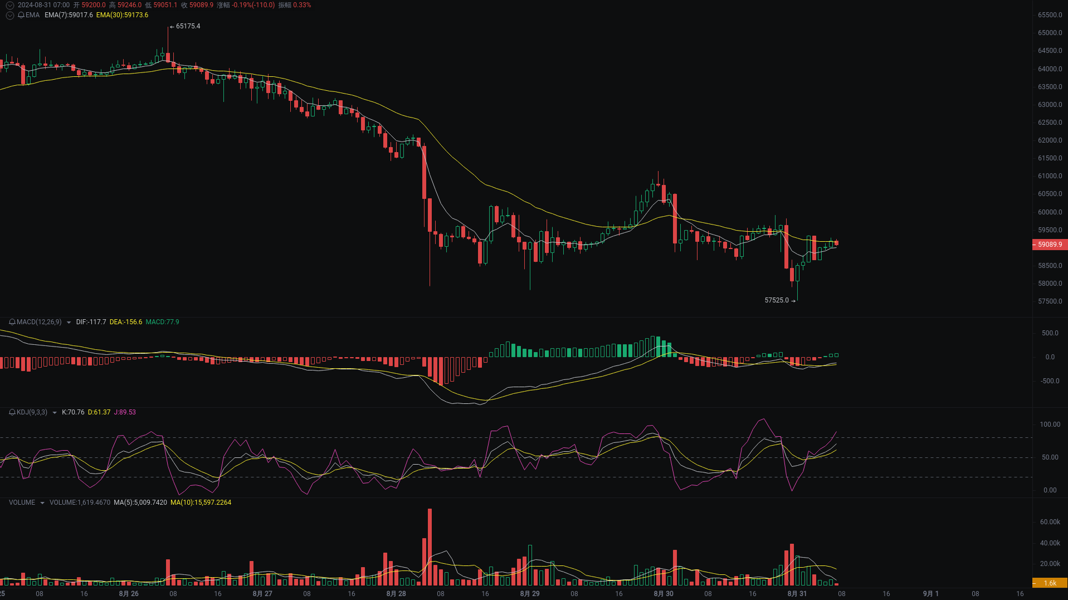Click the circled chevron before the date
This screenshot has height=600, width=1068.
[x=9, y=5]
